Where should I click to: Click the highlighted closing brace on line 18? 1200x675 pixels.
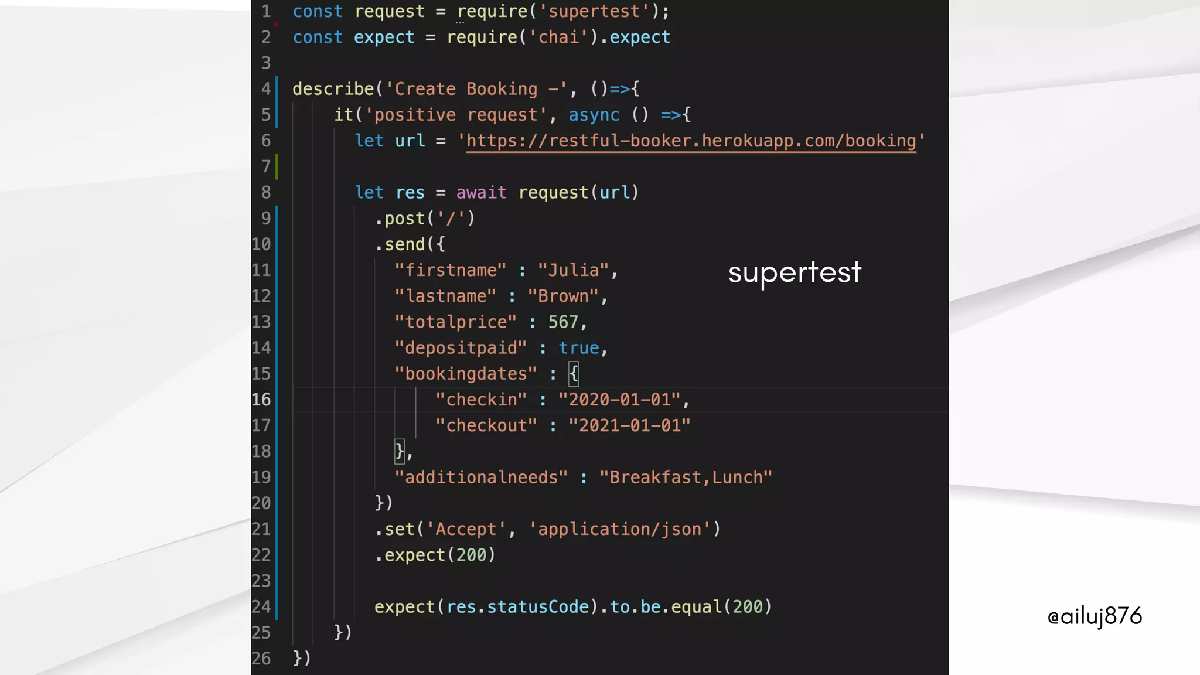click(x=400, y=451)
